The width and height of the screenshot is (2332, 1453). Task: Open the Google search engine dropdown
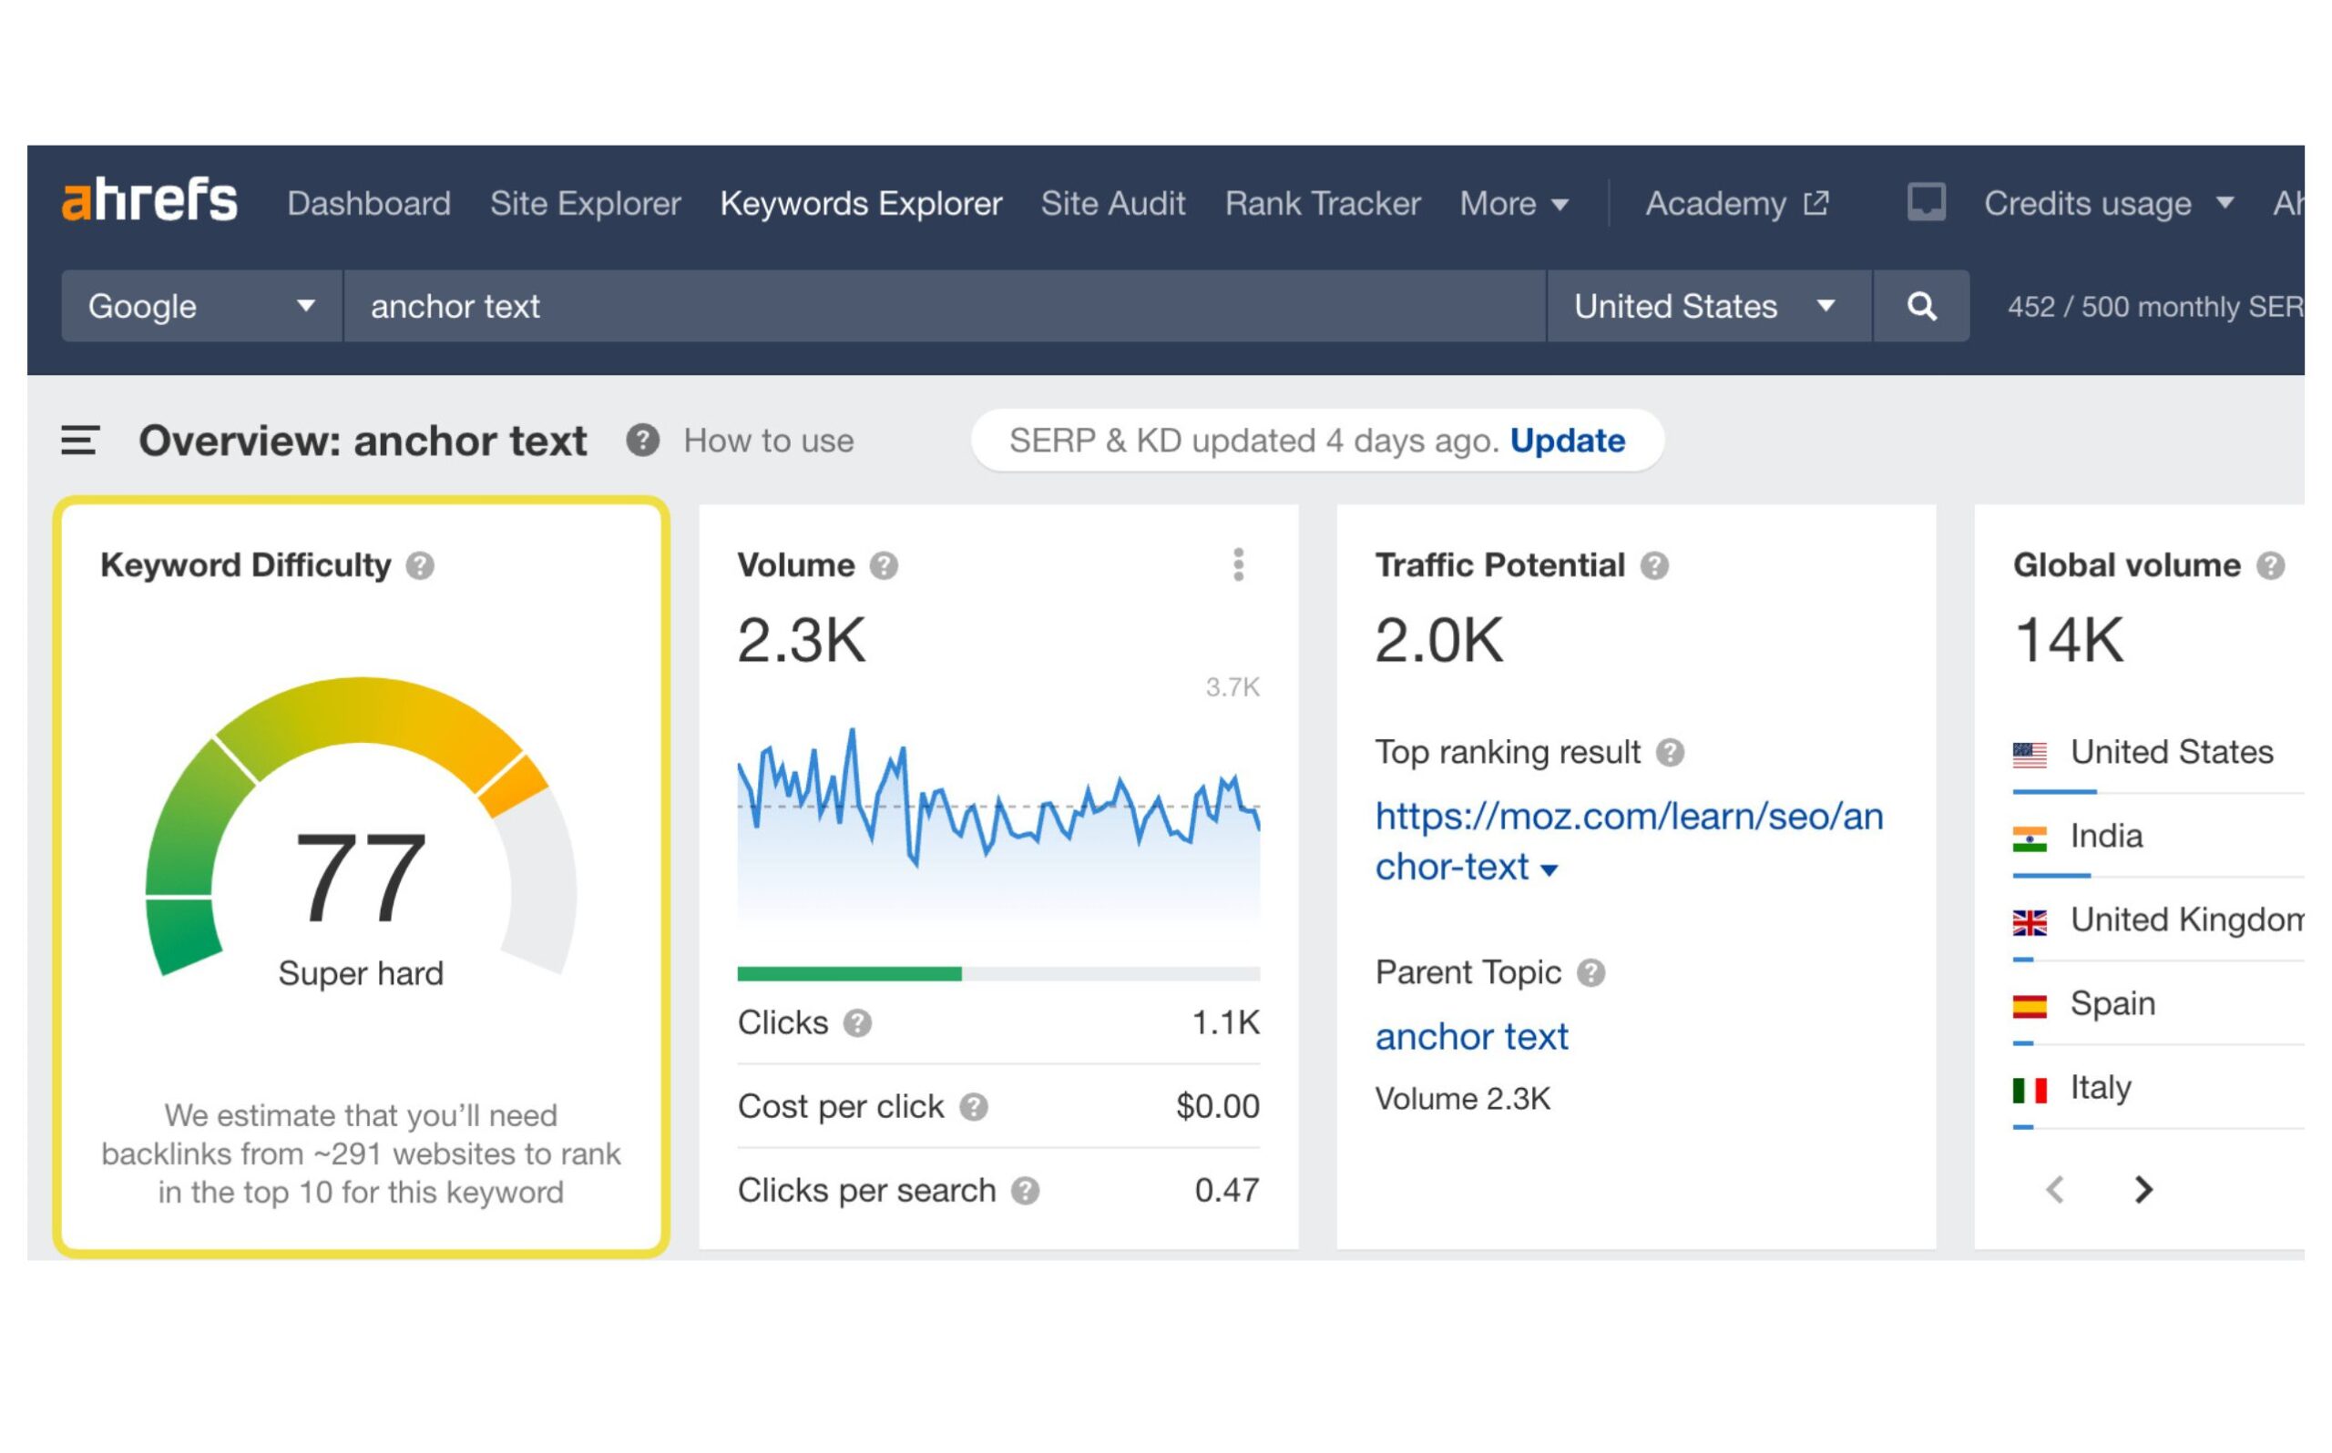pyautogui.click(x=202, y=306)
